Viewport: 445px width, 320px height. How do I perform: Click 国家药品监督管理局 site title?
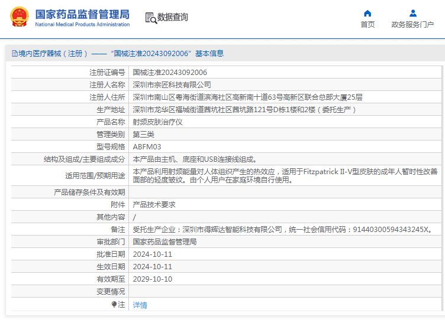point(82,14)
